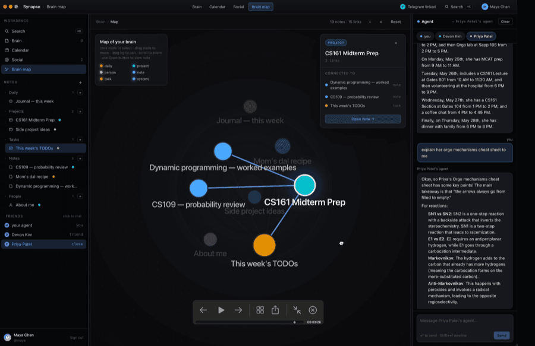Go to previous with back arrow control
The width and height of the screenshot is (535, 346).
point(203,310)
